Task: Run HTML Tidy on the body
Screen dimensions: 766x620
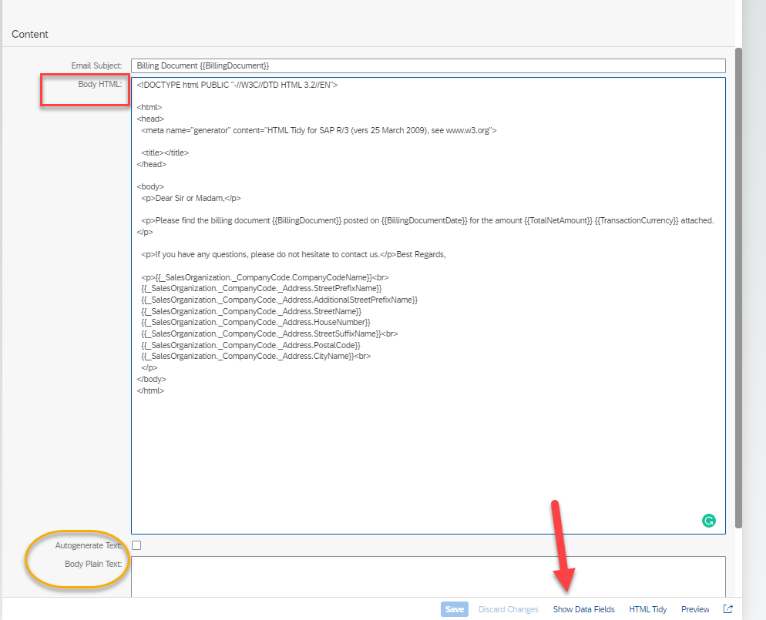Action: tap(647, 608)
